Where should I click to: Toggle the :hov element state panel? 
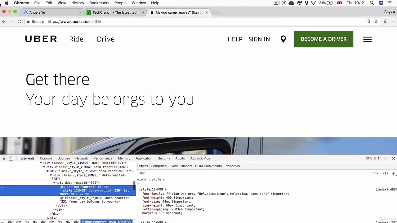(x=374, y=173)
